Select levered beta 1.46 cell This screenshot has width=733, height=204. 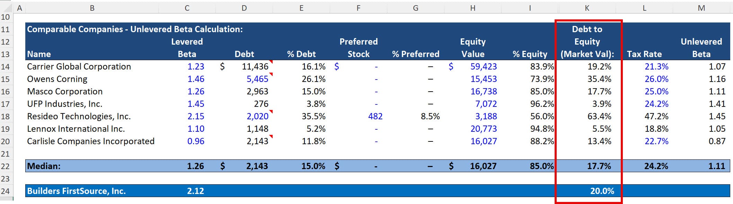196,79
